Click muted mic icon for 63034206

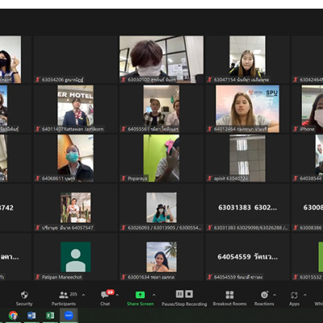(38, 80)
